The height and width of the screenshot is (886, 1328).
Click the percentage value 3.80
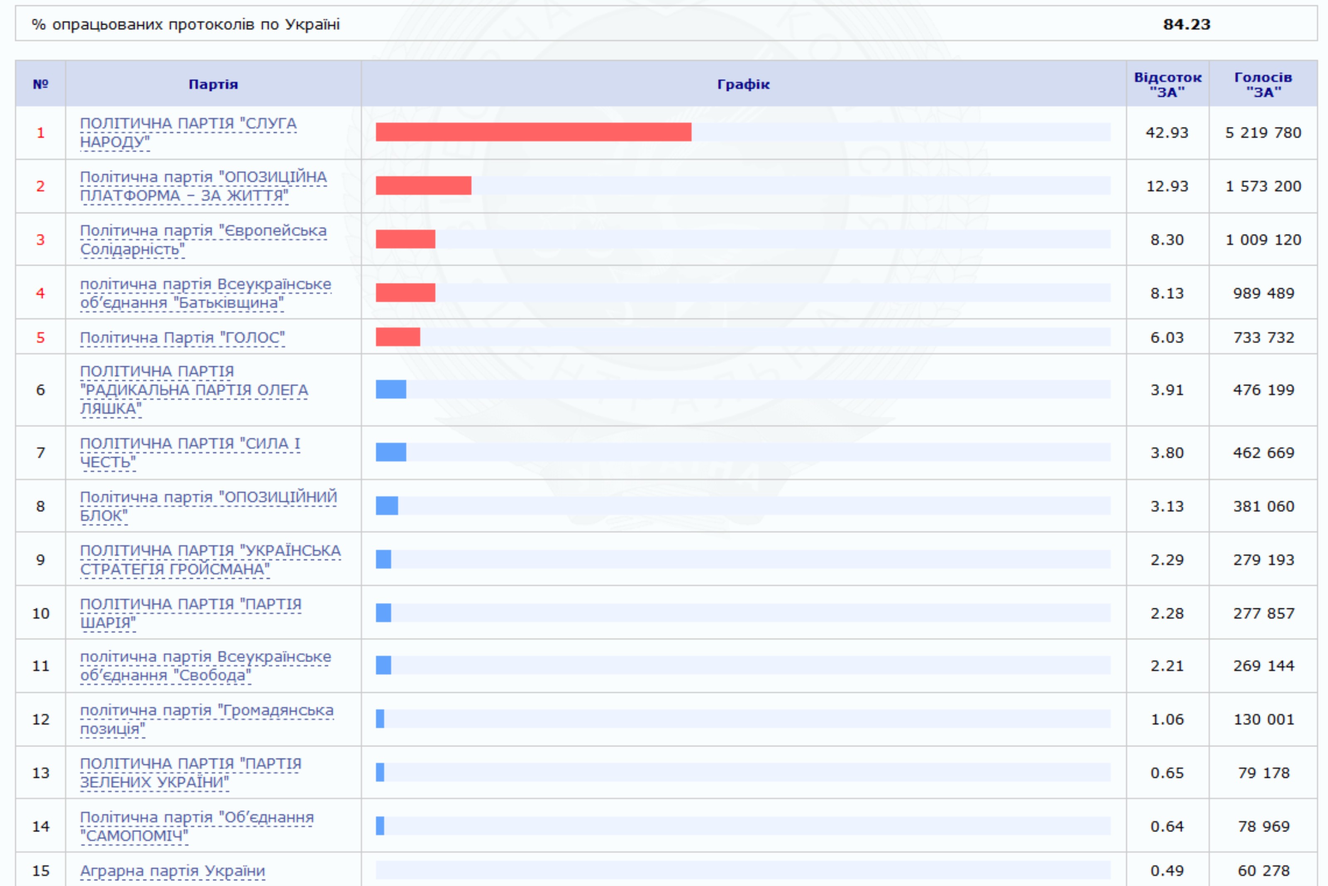(1167, 453)
